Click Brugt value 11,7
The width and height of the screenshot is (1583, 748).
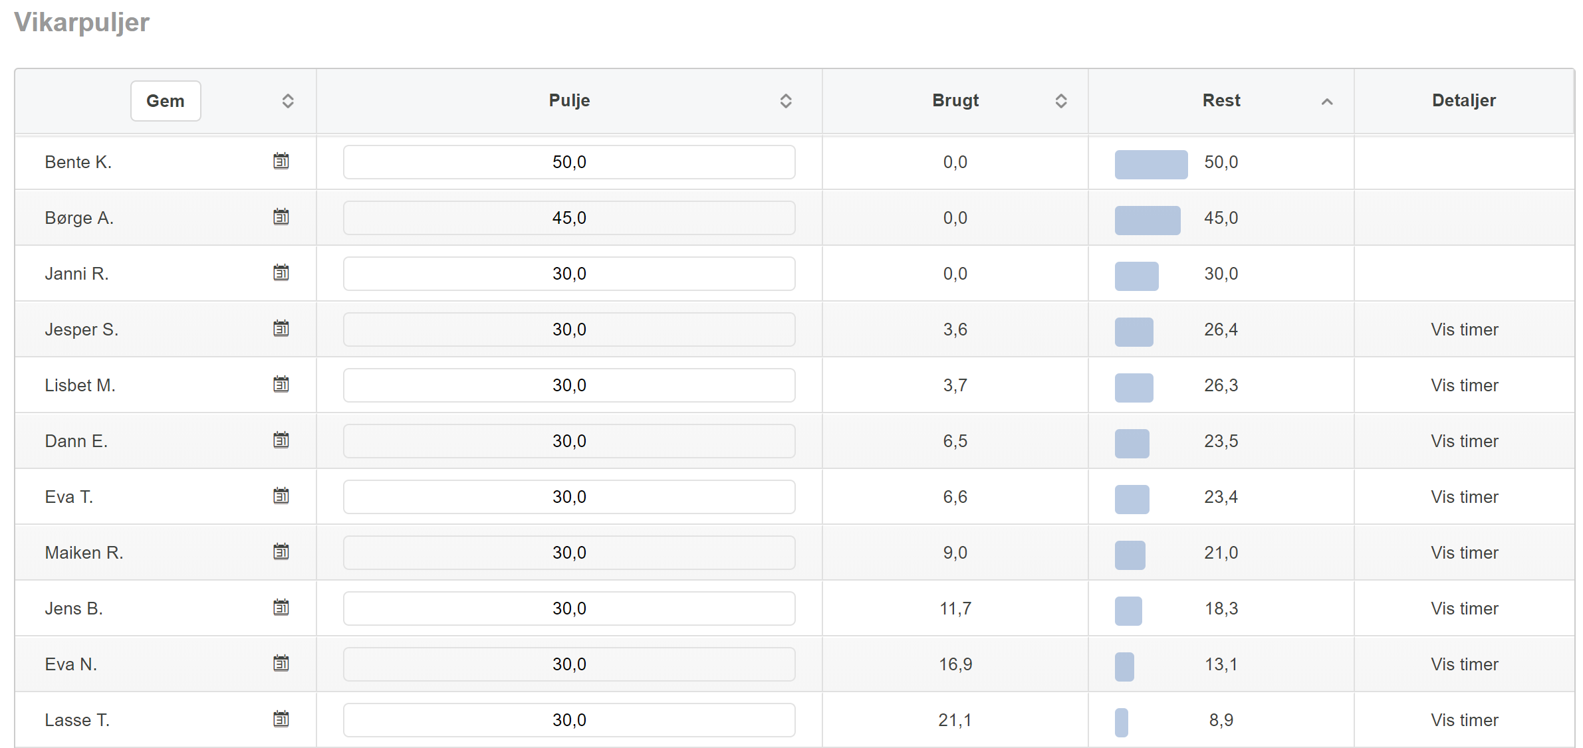pyautogui.click(x=955, y=608)
